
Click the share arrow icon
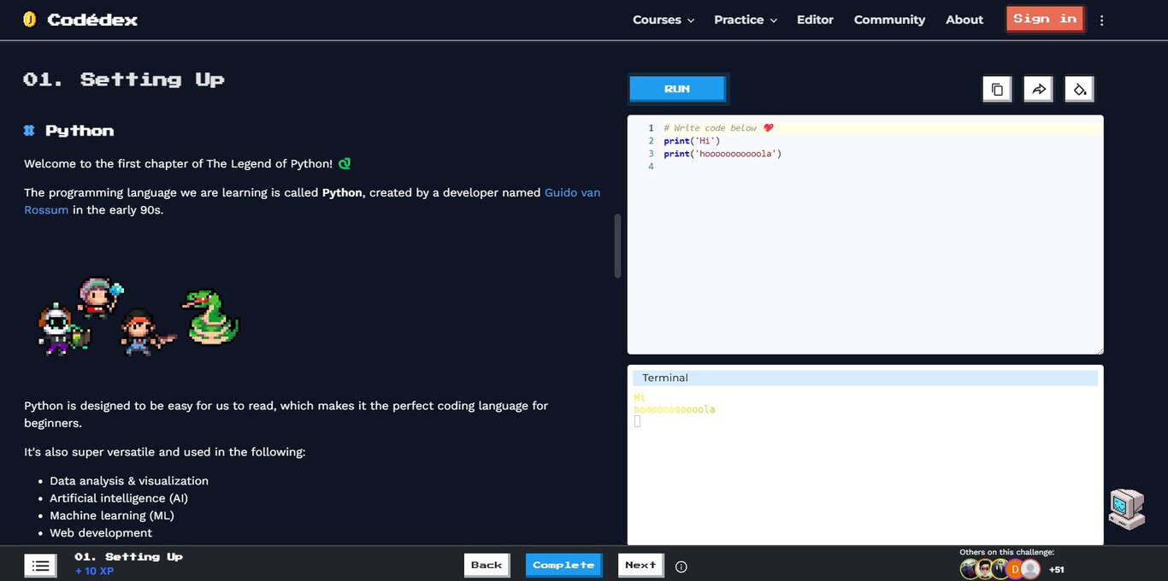(1038, 90)
